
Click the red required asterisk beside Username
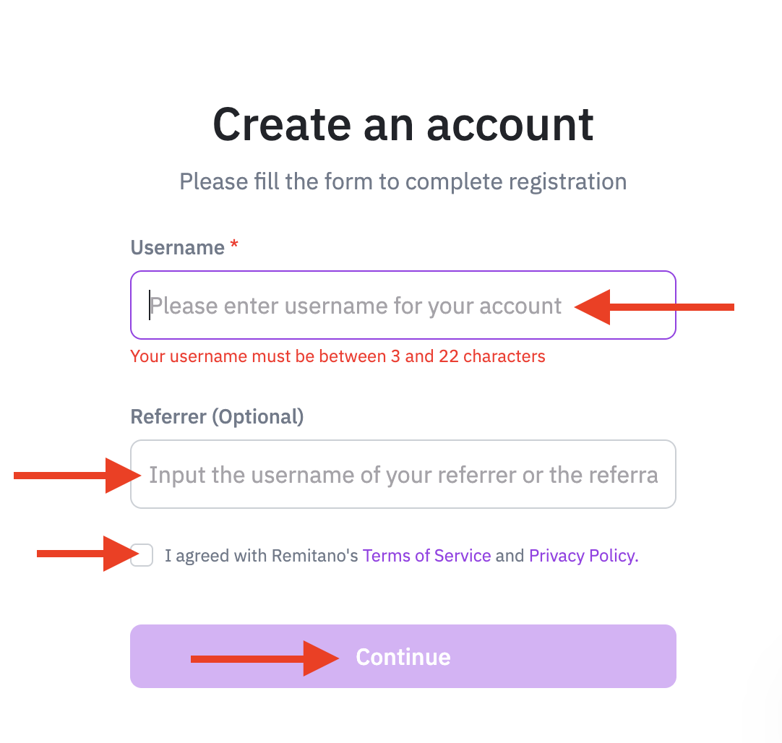click(x=234, y=246)
